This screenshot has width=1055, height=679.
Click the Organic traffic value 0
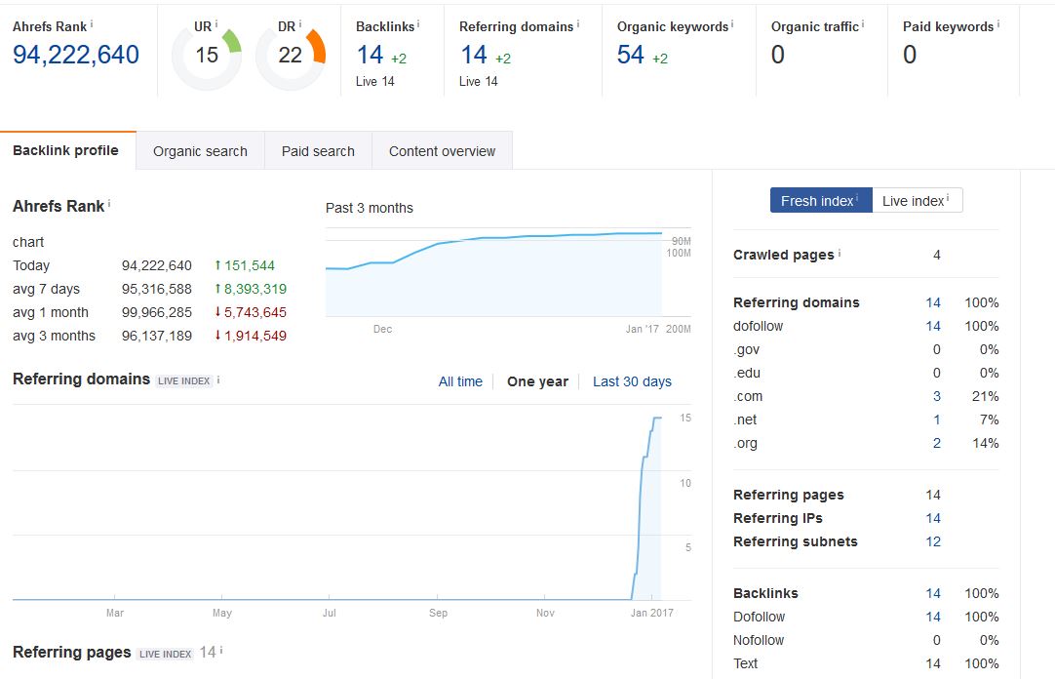pyautogui.click(x=778, y=55)
